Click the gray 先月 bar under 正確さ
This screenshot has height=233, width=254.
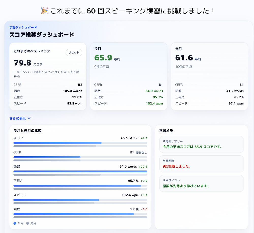tap(77, 189)
